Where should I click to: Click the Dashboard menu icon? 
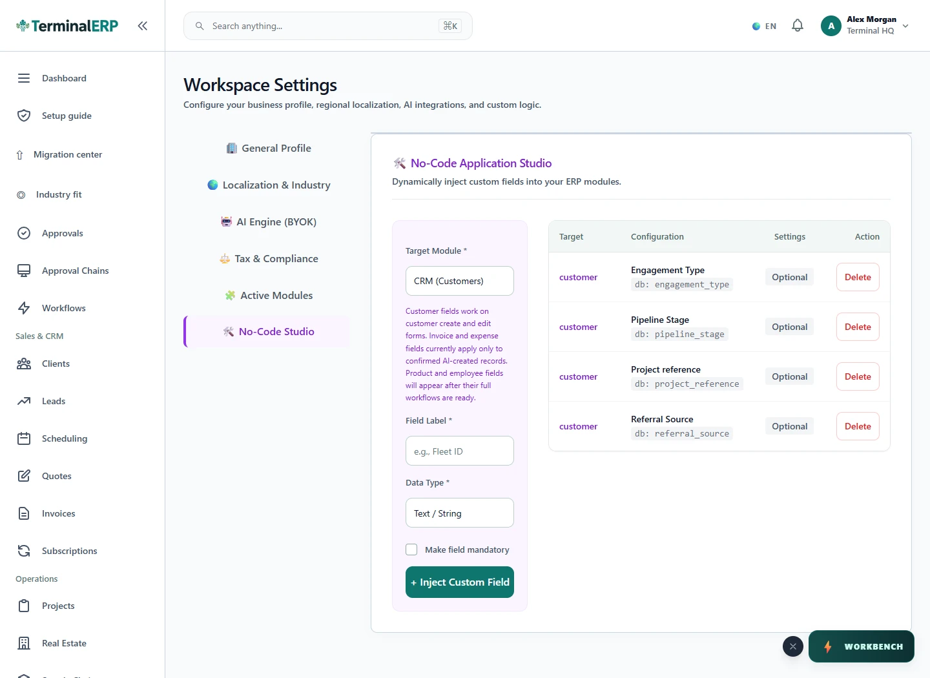coord(24,78)
